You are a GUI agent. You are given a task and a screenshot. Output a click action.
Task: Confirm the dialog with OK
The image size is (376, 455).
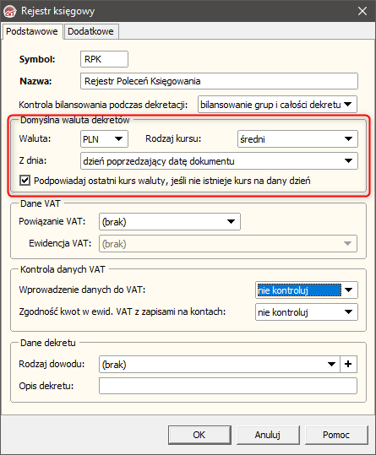[x=199, y=435]
